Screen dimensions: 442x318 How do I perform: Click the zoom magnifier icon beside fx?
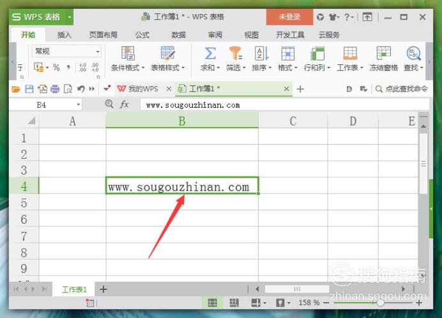(109, 104)
